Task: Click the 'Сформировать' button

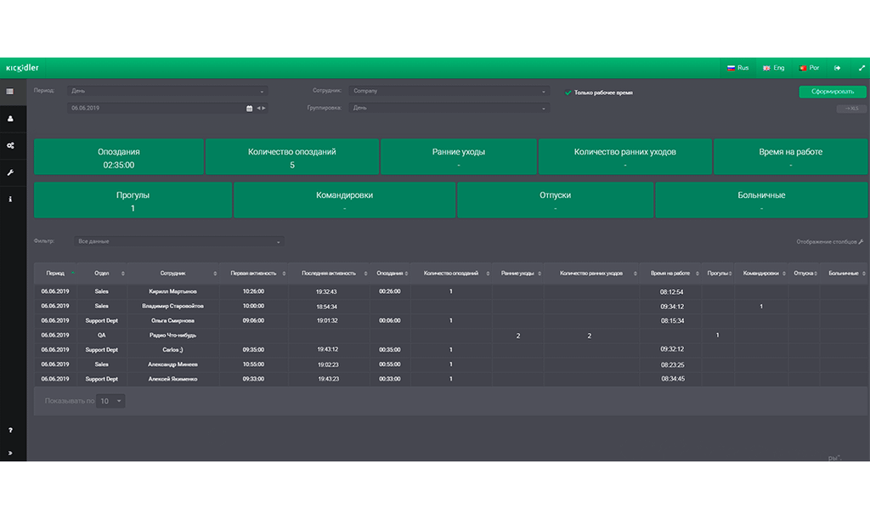Action: click(x=833, y=92)
